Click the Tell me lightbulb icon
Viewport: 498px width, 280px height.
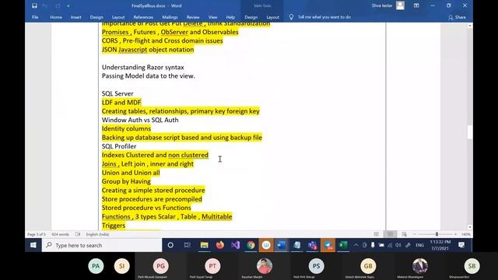point(291,17)
